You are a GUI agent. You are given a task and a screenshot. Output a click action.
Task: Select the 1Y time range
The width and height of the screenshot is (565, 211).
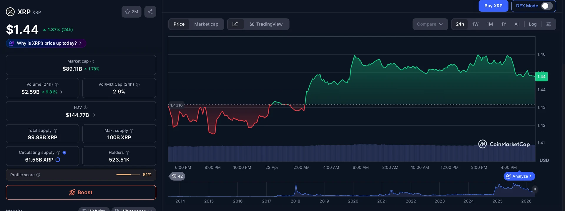pyautogui.click(x=503, y=24)
